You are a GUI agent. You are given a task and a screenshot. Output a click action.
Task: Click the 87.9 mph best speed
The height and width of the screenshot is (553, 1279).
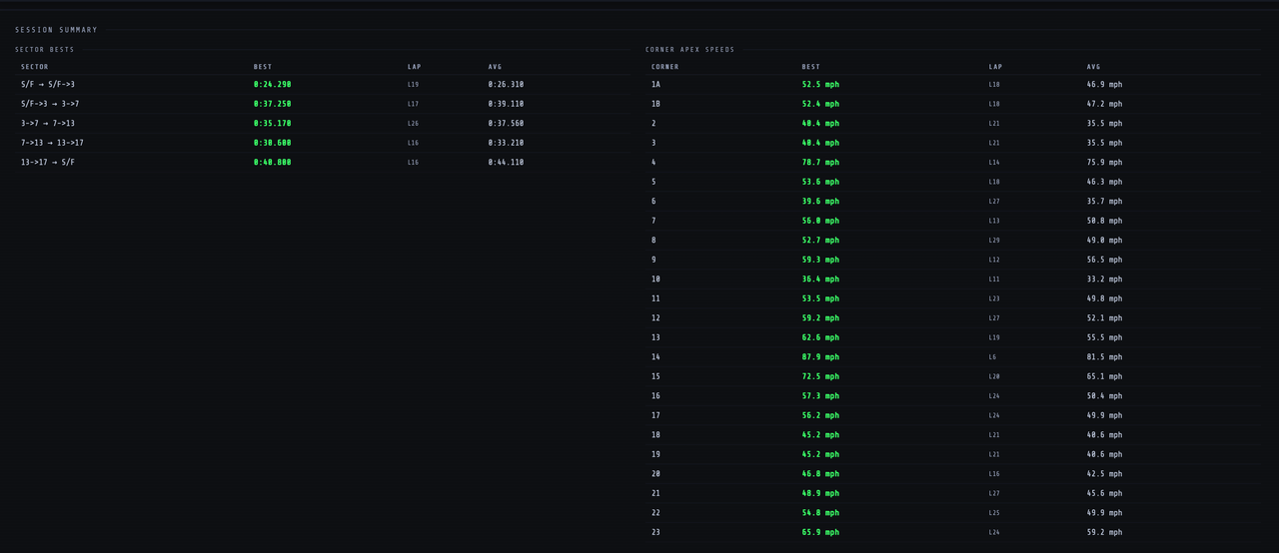(820, 357)
